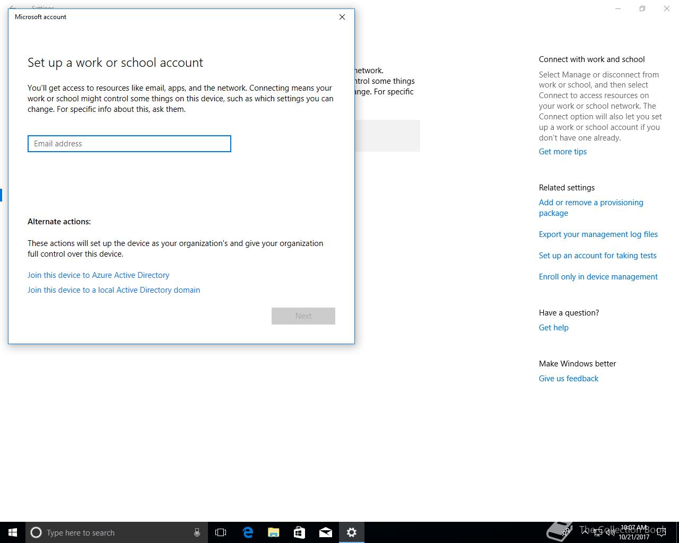
Task: Click the 'Connect with work and school' heading
Action: (592, 59)
